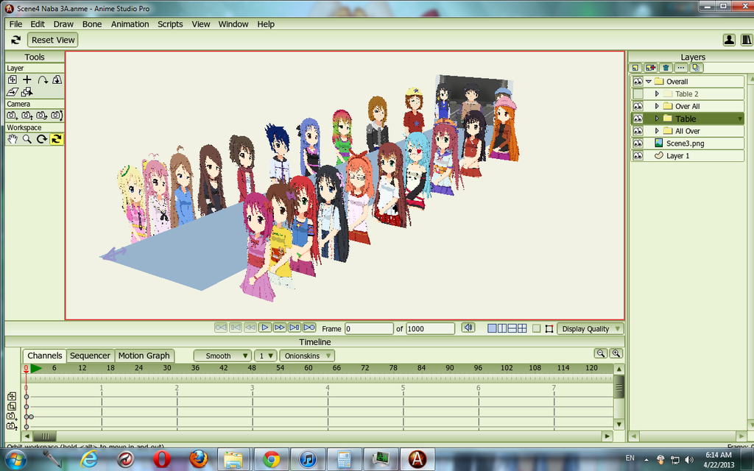Select the Shear Layer tool
Screen dimensions: 754x471
tap(12, 92)
